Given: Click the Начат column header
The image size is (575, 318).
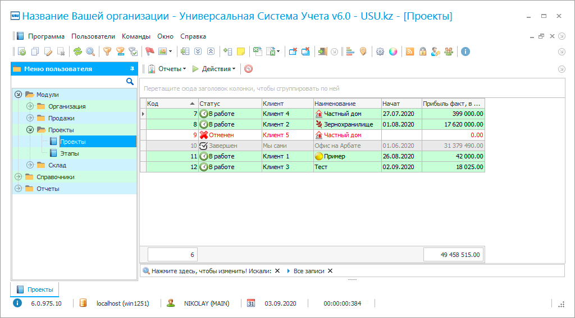Looking at the screenshot, I should pos(401,104).
